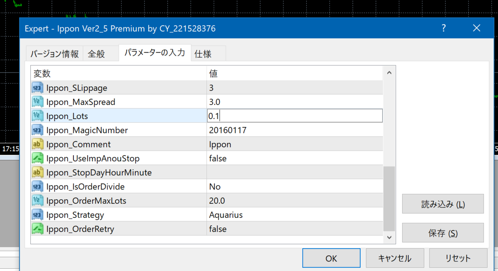Image resolution: width=498 pixels, height=271 pixels.
Task: Click the キャンセル button
Action: pyautogui.click(x=395, y=258)
